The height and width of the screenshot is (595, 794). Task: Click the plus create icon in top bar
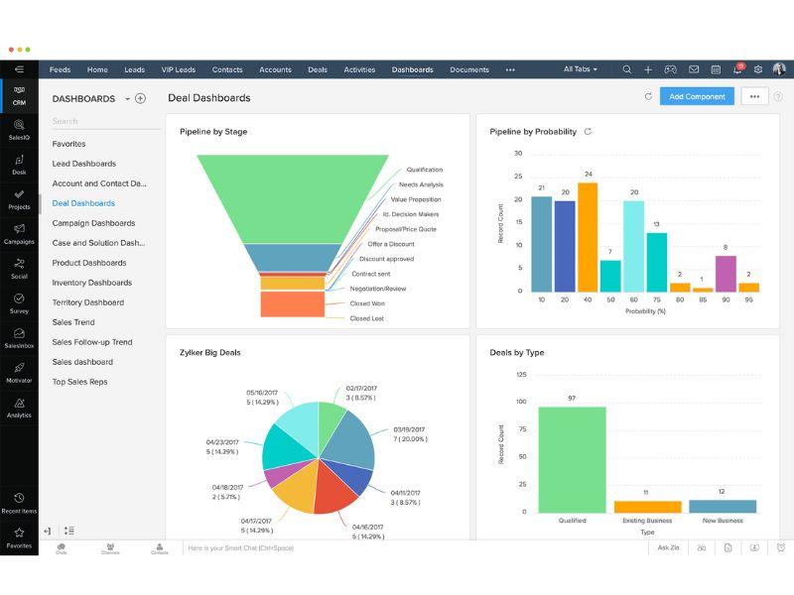[x=648, y=69]
